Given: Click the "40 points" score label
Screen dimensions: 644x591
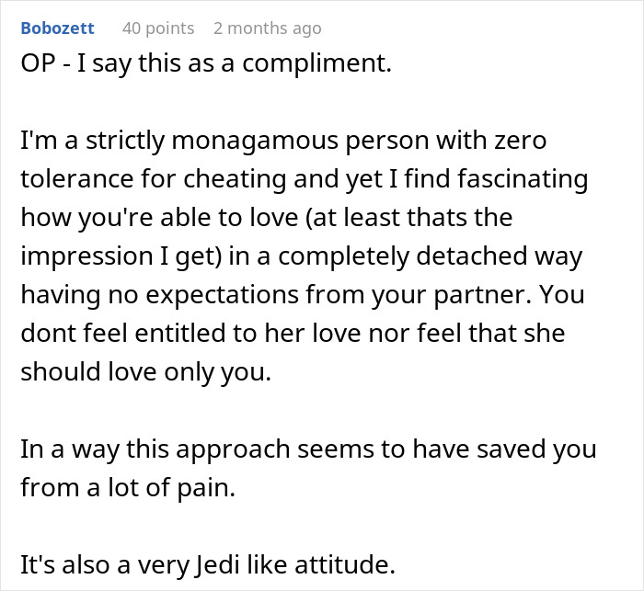Looking at the screenshot, I should (158, 28).
